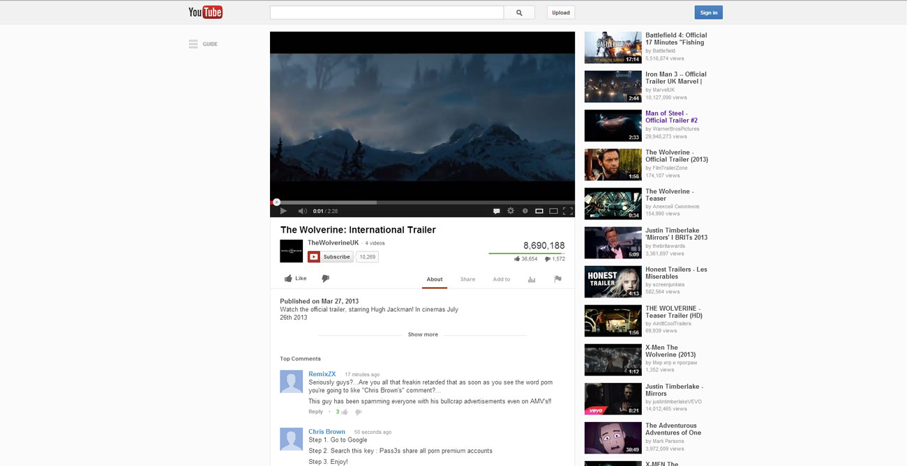Click the video progress bar scrubber

pyautogui.click(x=276, y=202)
